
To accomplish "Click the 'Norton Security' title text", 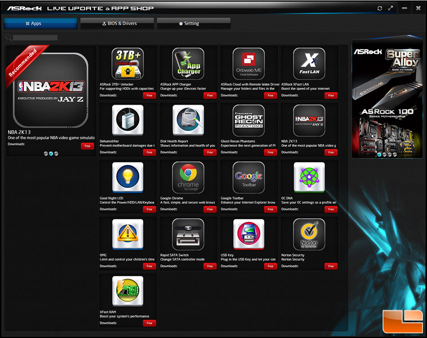I will click(x=293, y=255).
